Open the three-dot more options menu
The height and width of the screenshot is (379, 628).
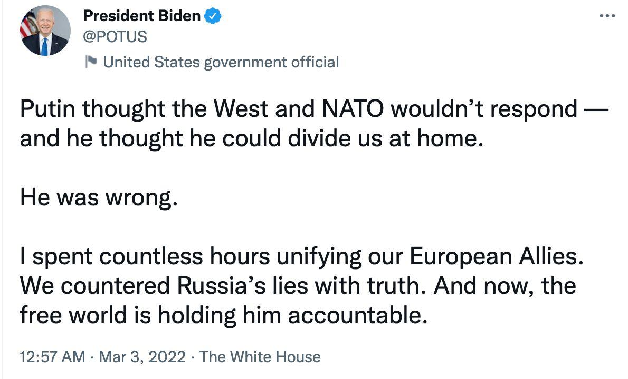[x=607, y=16]
